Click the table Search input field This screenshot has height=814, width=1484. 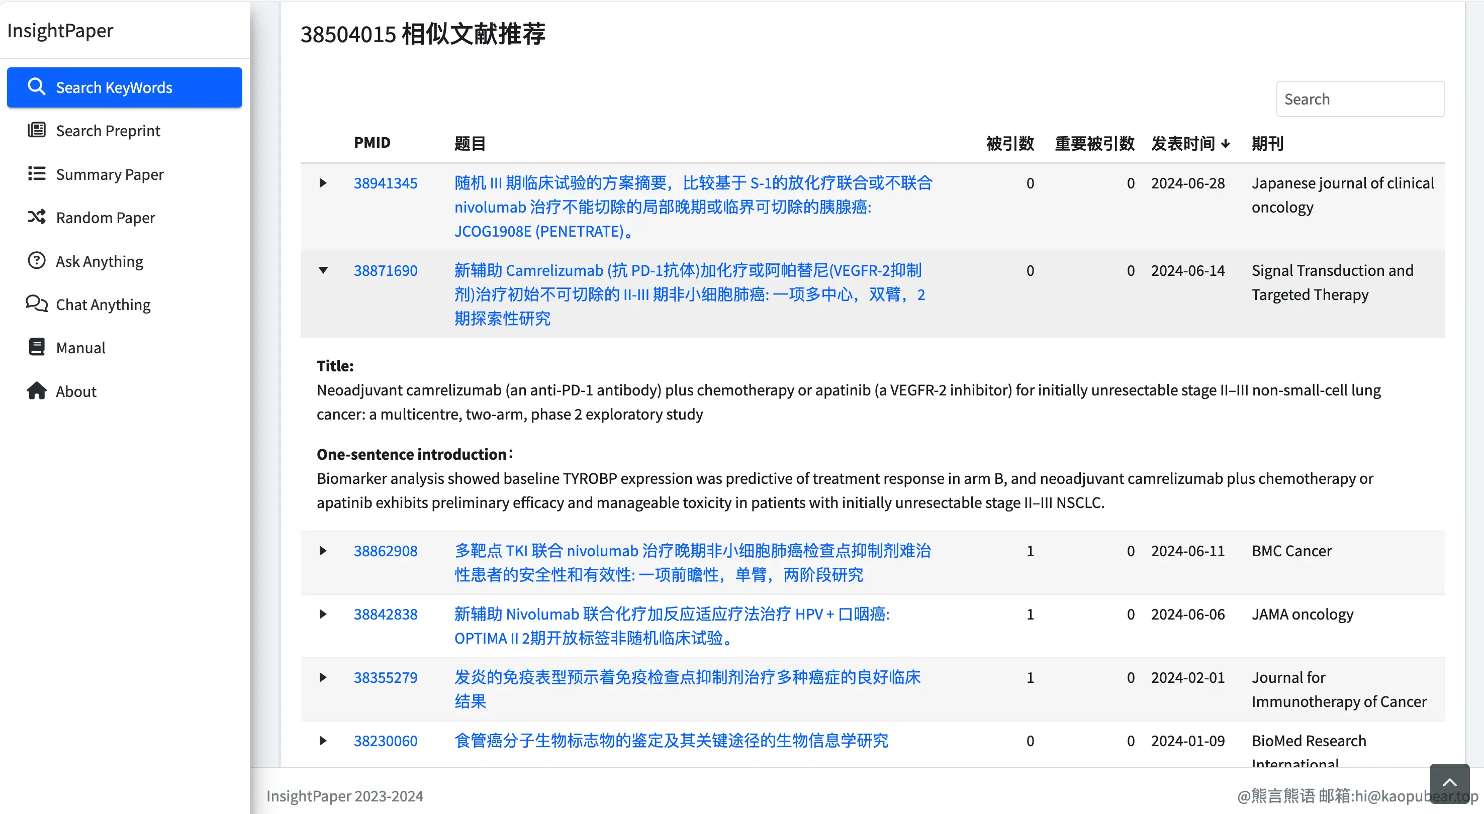[1360, 99]
